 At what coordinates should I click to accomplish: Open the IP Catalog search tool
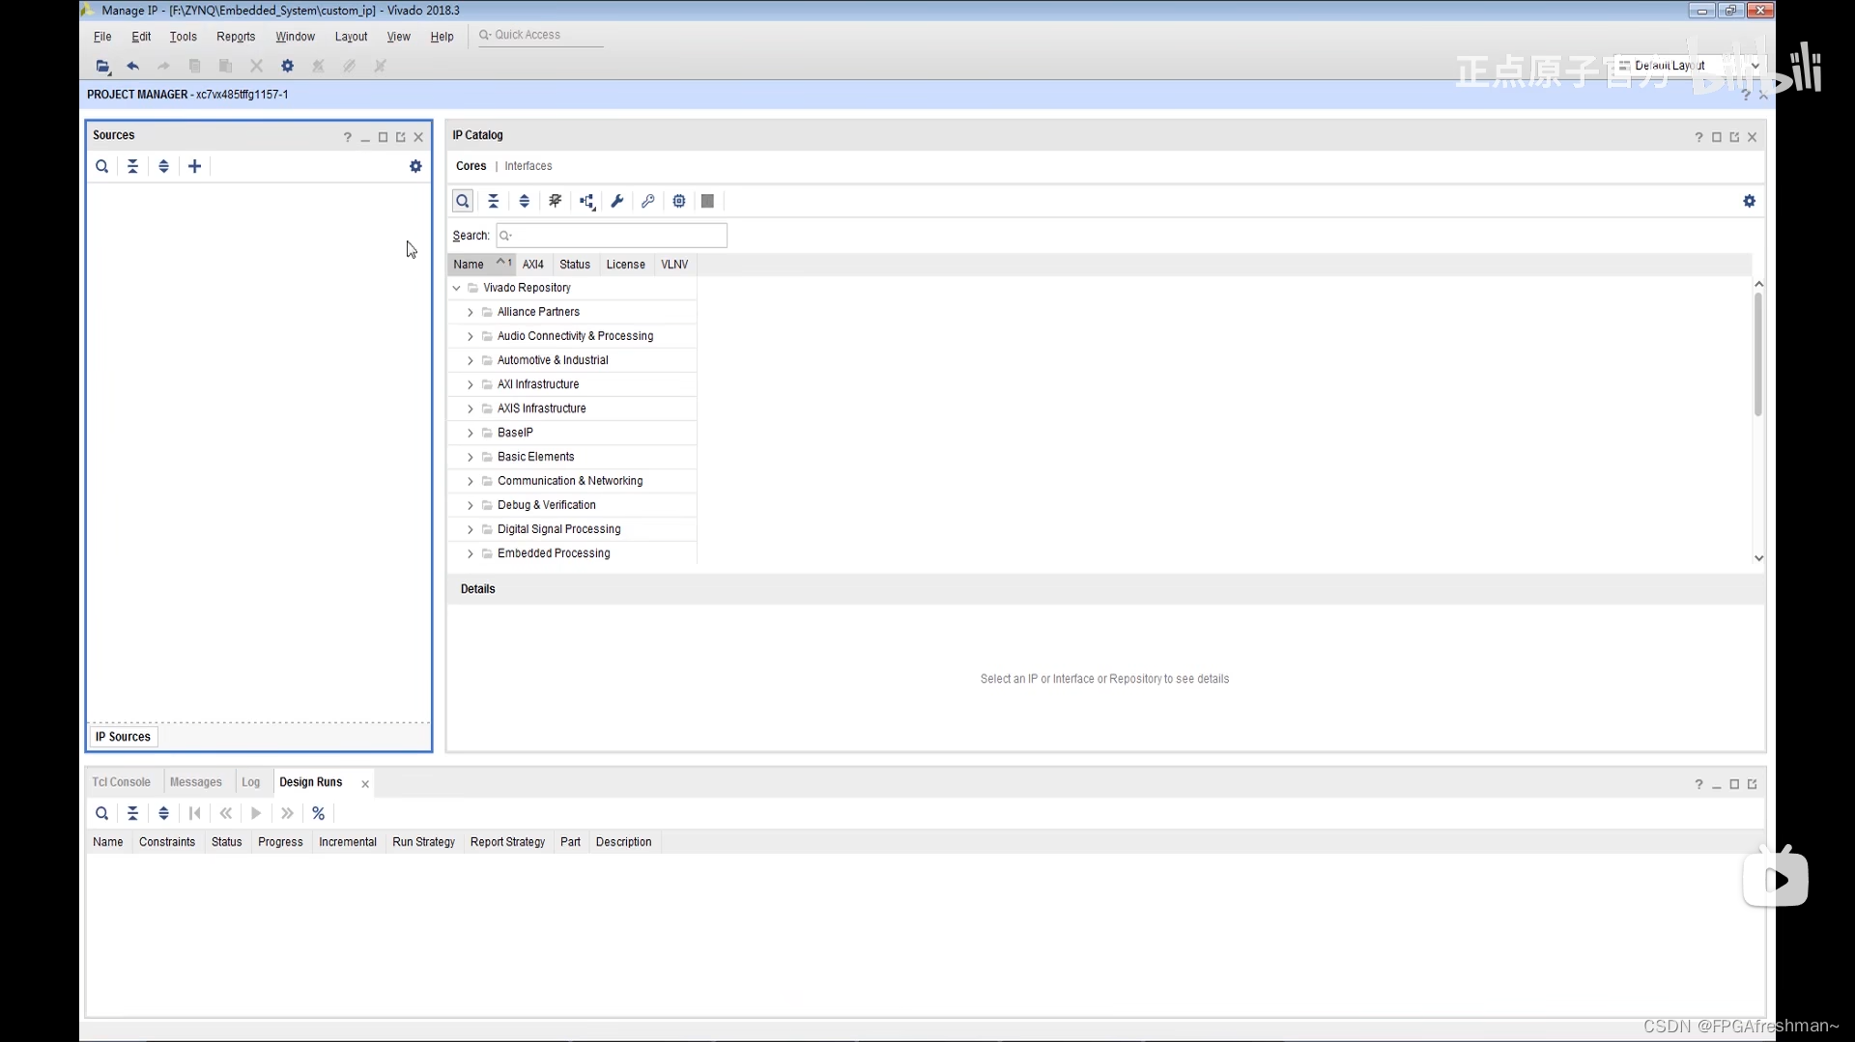coord(463,201)
